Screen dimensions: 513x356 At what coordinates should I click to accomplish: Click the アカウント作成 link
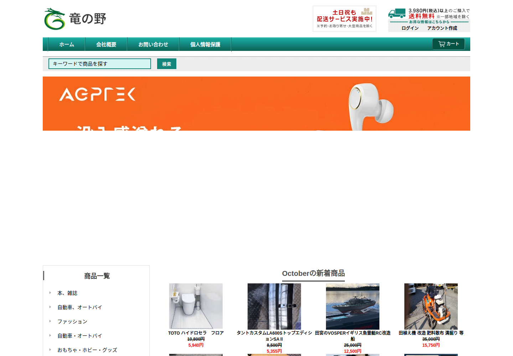442,28
